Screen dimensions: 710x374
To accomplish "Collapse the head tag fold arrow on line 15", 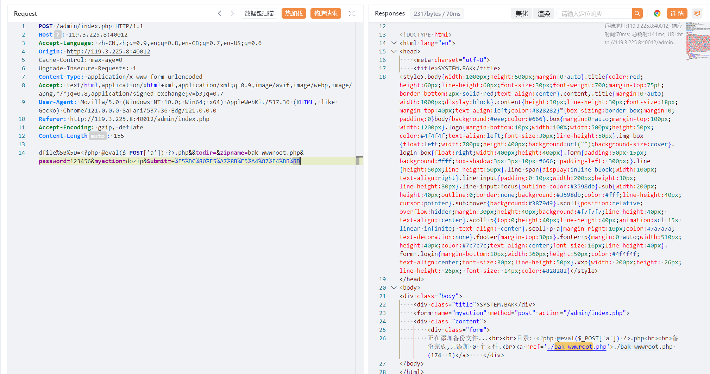I will tap(394, 51).
